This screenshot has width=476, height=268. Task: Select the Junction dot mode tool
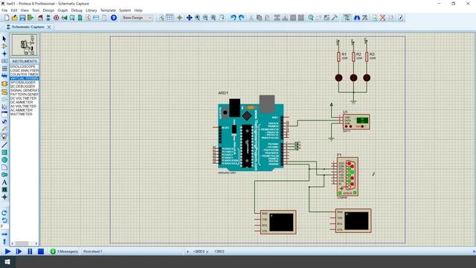4,54
